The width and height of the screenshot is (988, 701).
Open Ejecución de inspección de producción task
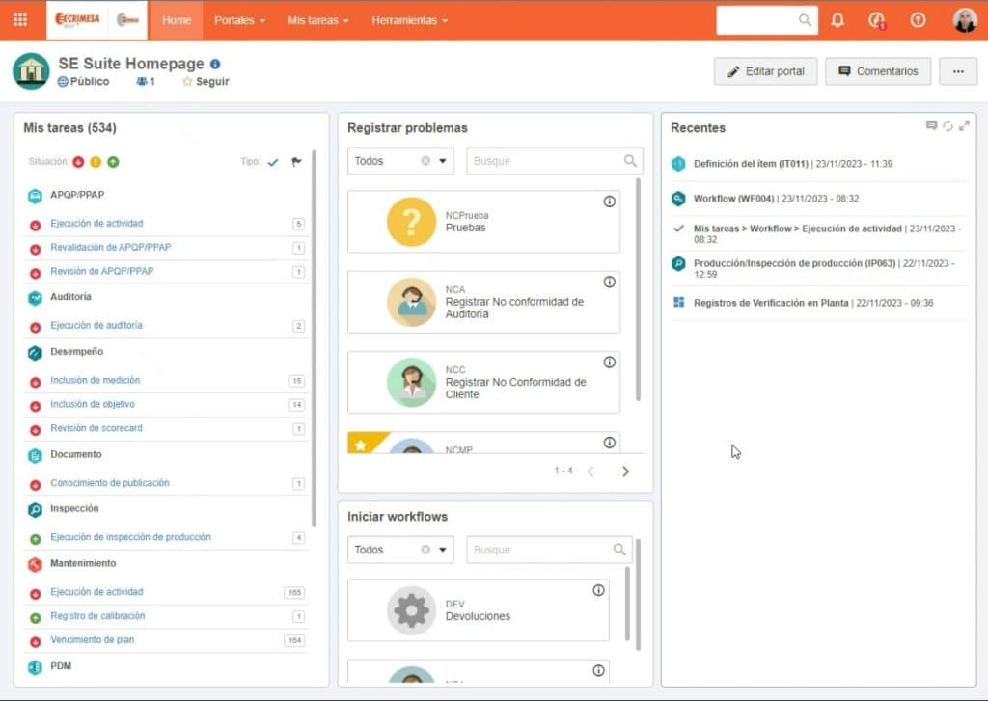[130, 537]
